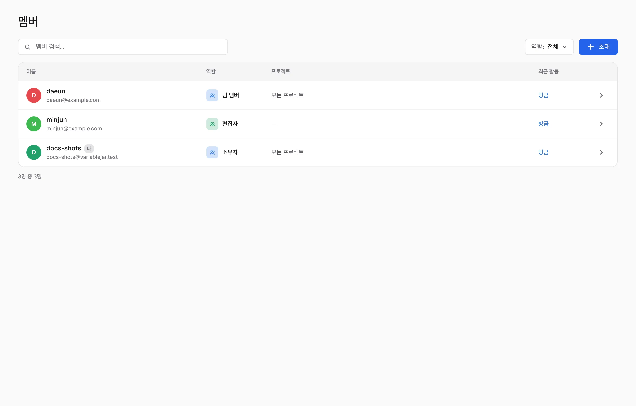Click the 소유자 role text
Image resolution: width=636 pixels, height=406 pixels.
tap(230, 152)
